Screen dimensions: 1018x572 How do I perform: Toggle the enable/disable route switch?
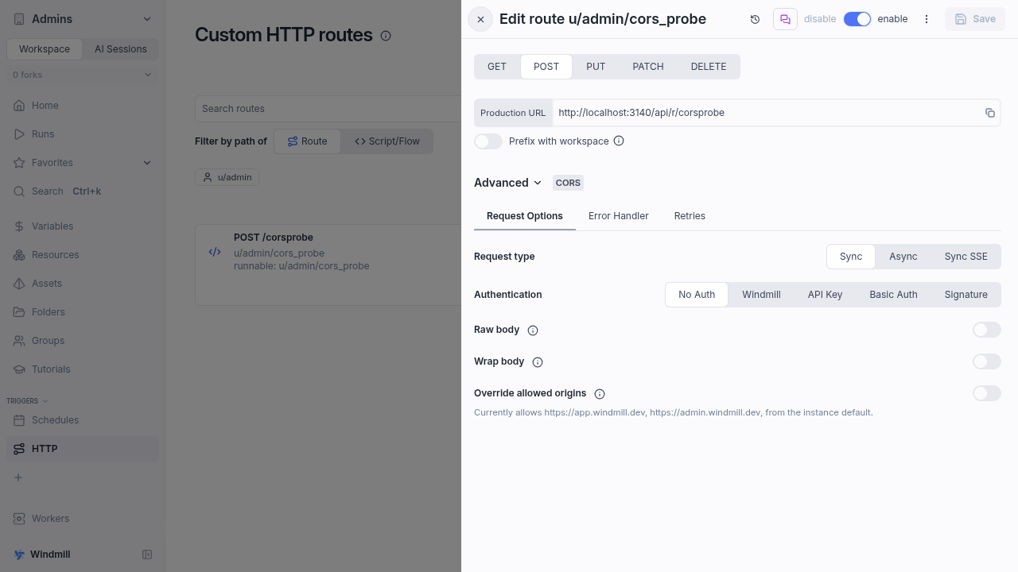tap(857, 19)
